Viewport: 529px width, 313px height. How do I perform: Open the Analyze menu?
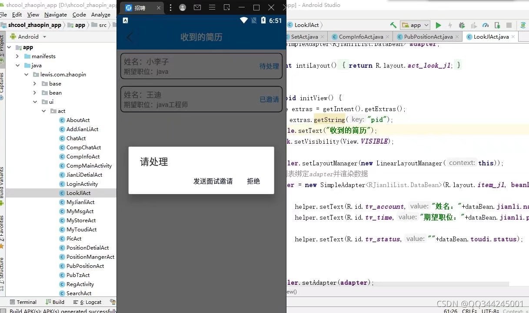(101, 15)
